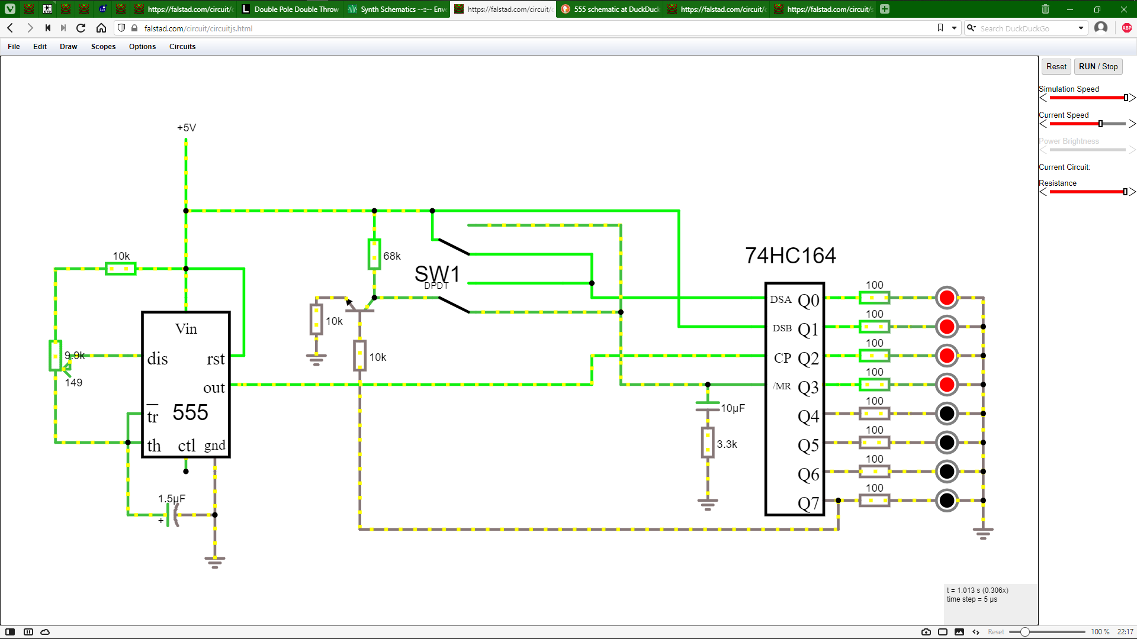Adjust the Current Speed slider
This screenshot has height=639, width=1137.
[1088, 124]
